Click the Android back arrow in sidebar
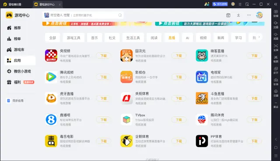The width and height of the screenshot is (280, 161). pos(276,139)
